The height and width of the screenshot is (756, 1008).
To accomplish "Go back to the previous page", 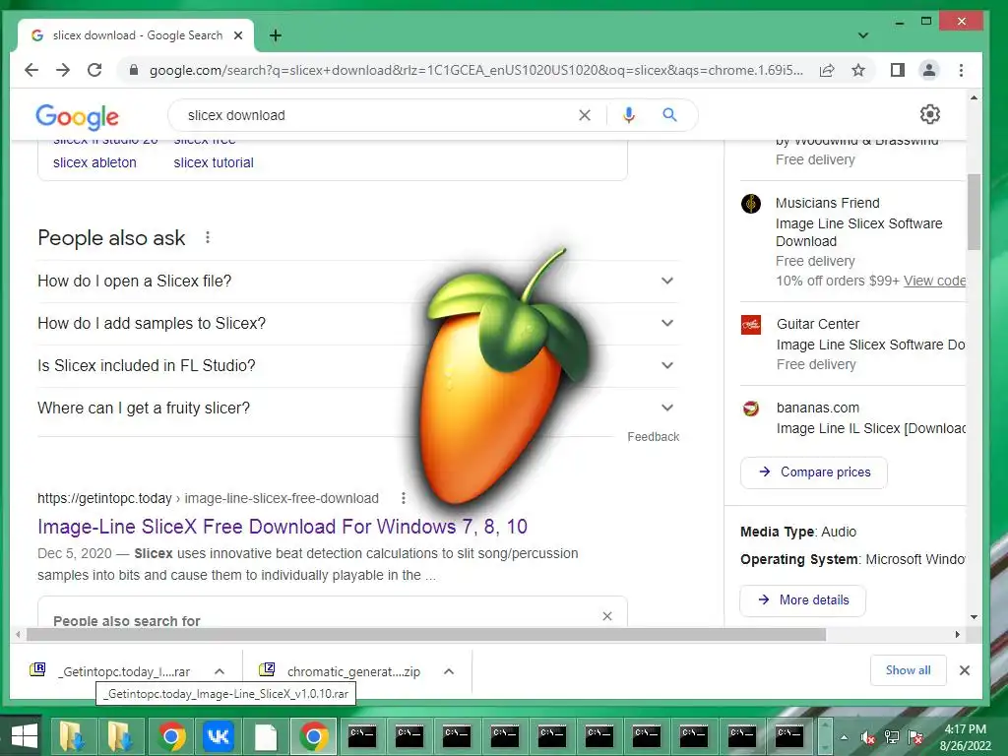I will pyautogui.click(x=31, y=70).
